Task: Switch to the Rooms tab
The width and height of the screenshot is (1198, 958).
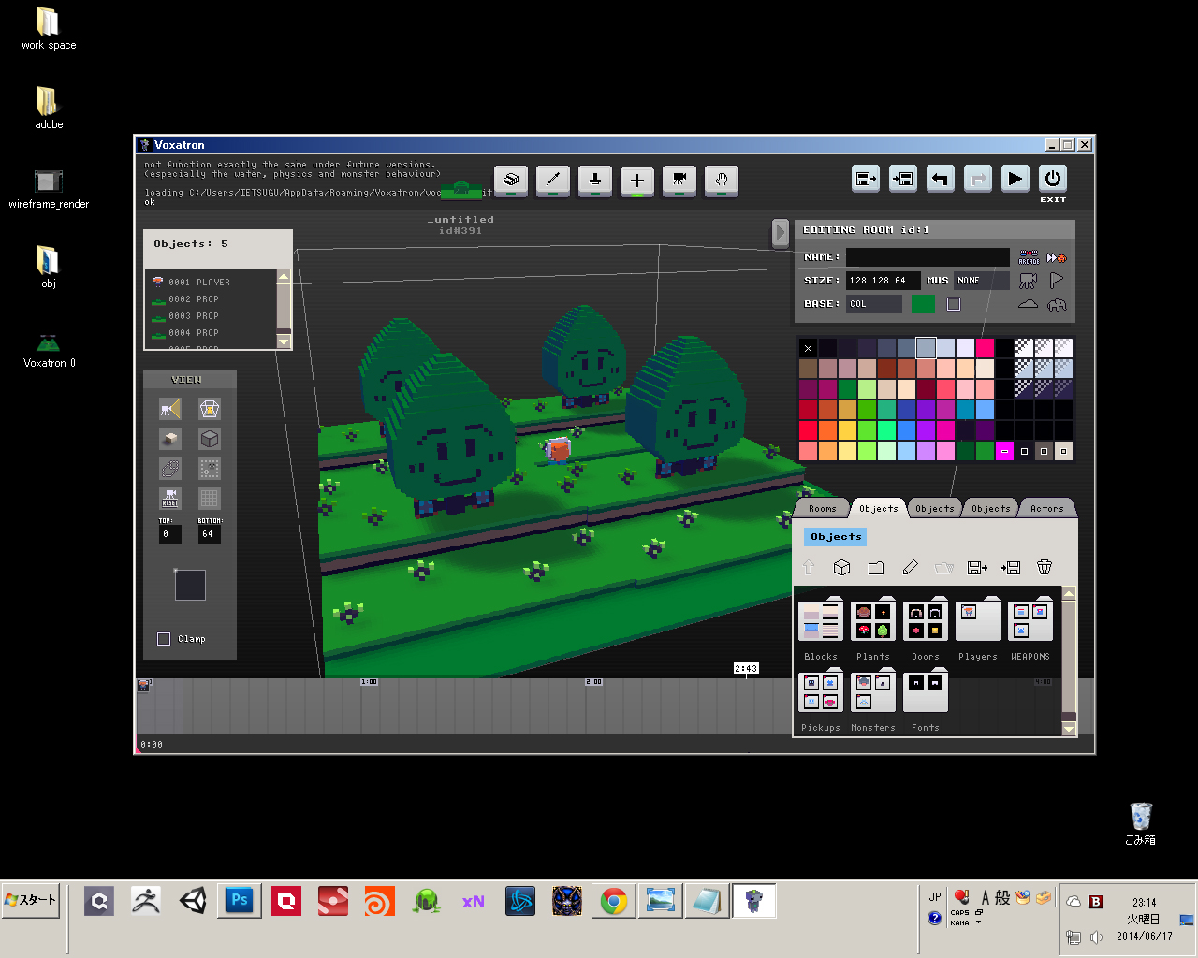Action: click(x=823, y=509)
